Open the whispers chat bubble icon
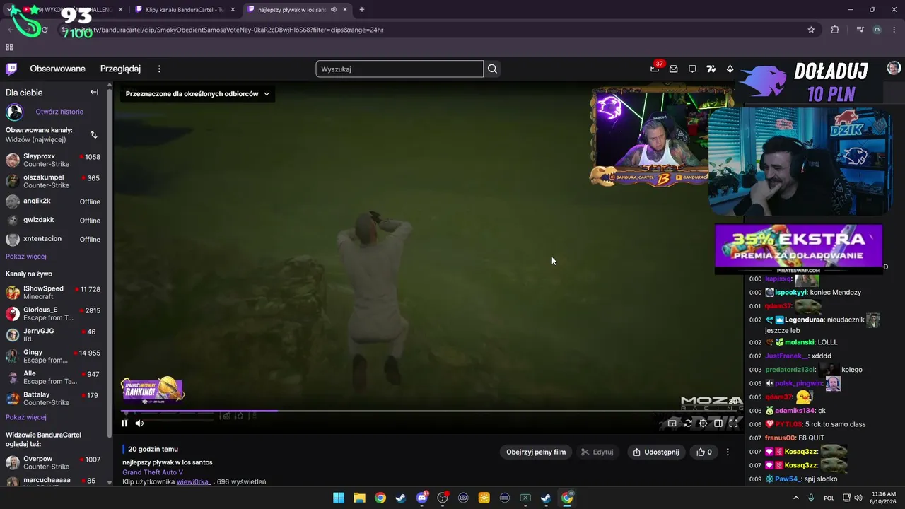This screenshot has width=905, height=509. pos(692,69)
